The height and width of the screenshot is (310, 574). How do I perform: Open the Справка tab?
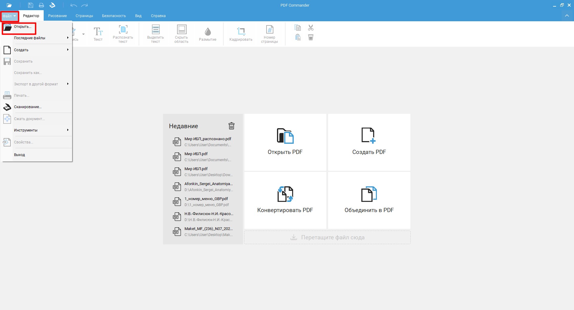pyautogui.click(x=158, y=16)
